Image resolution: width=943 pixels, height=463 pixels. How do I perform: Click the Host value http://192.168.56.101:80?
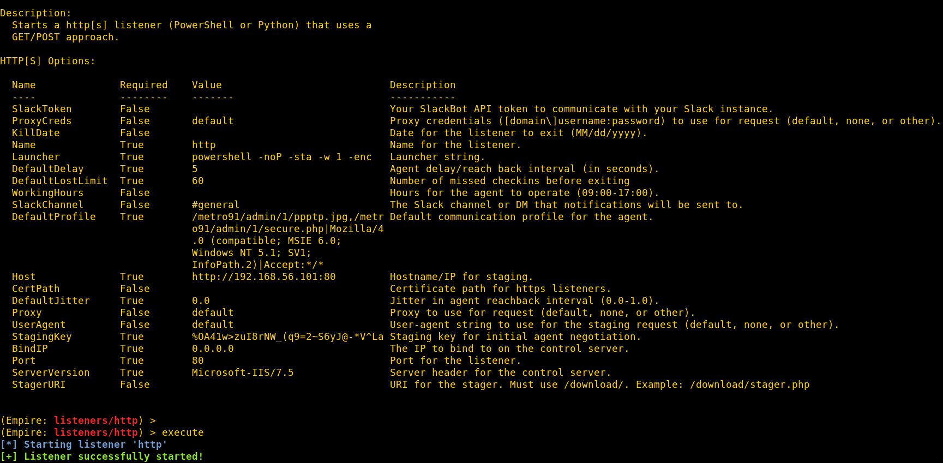[x=263, y=277]
